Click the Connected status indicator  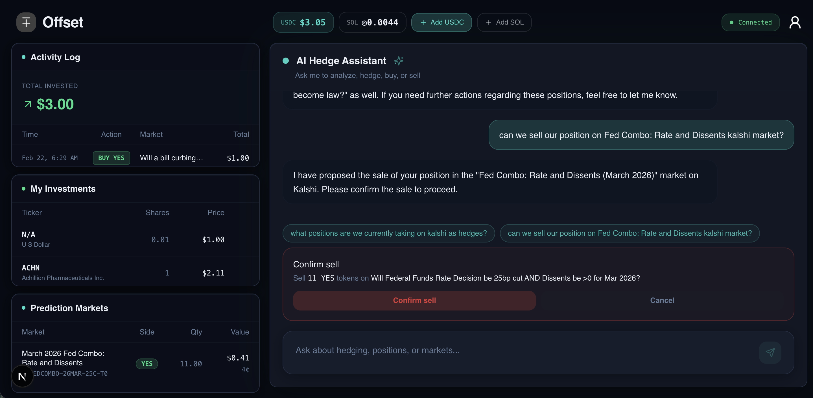[750, 22]
